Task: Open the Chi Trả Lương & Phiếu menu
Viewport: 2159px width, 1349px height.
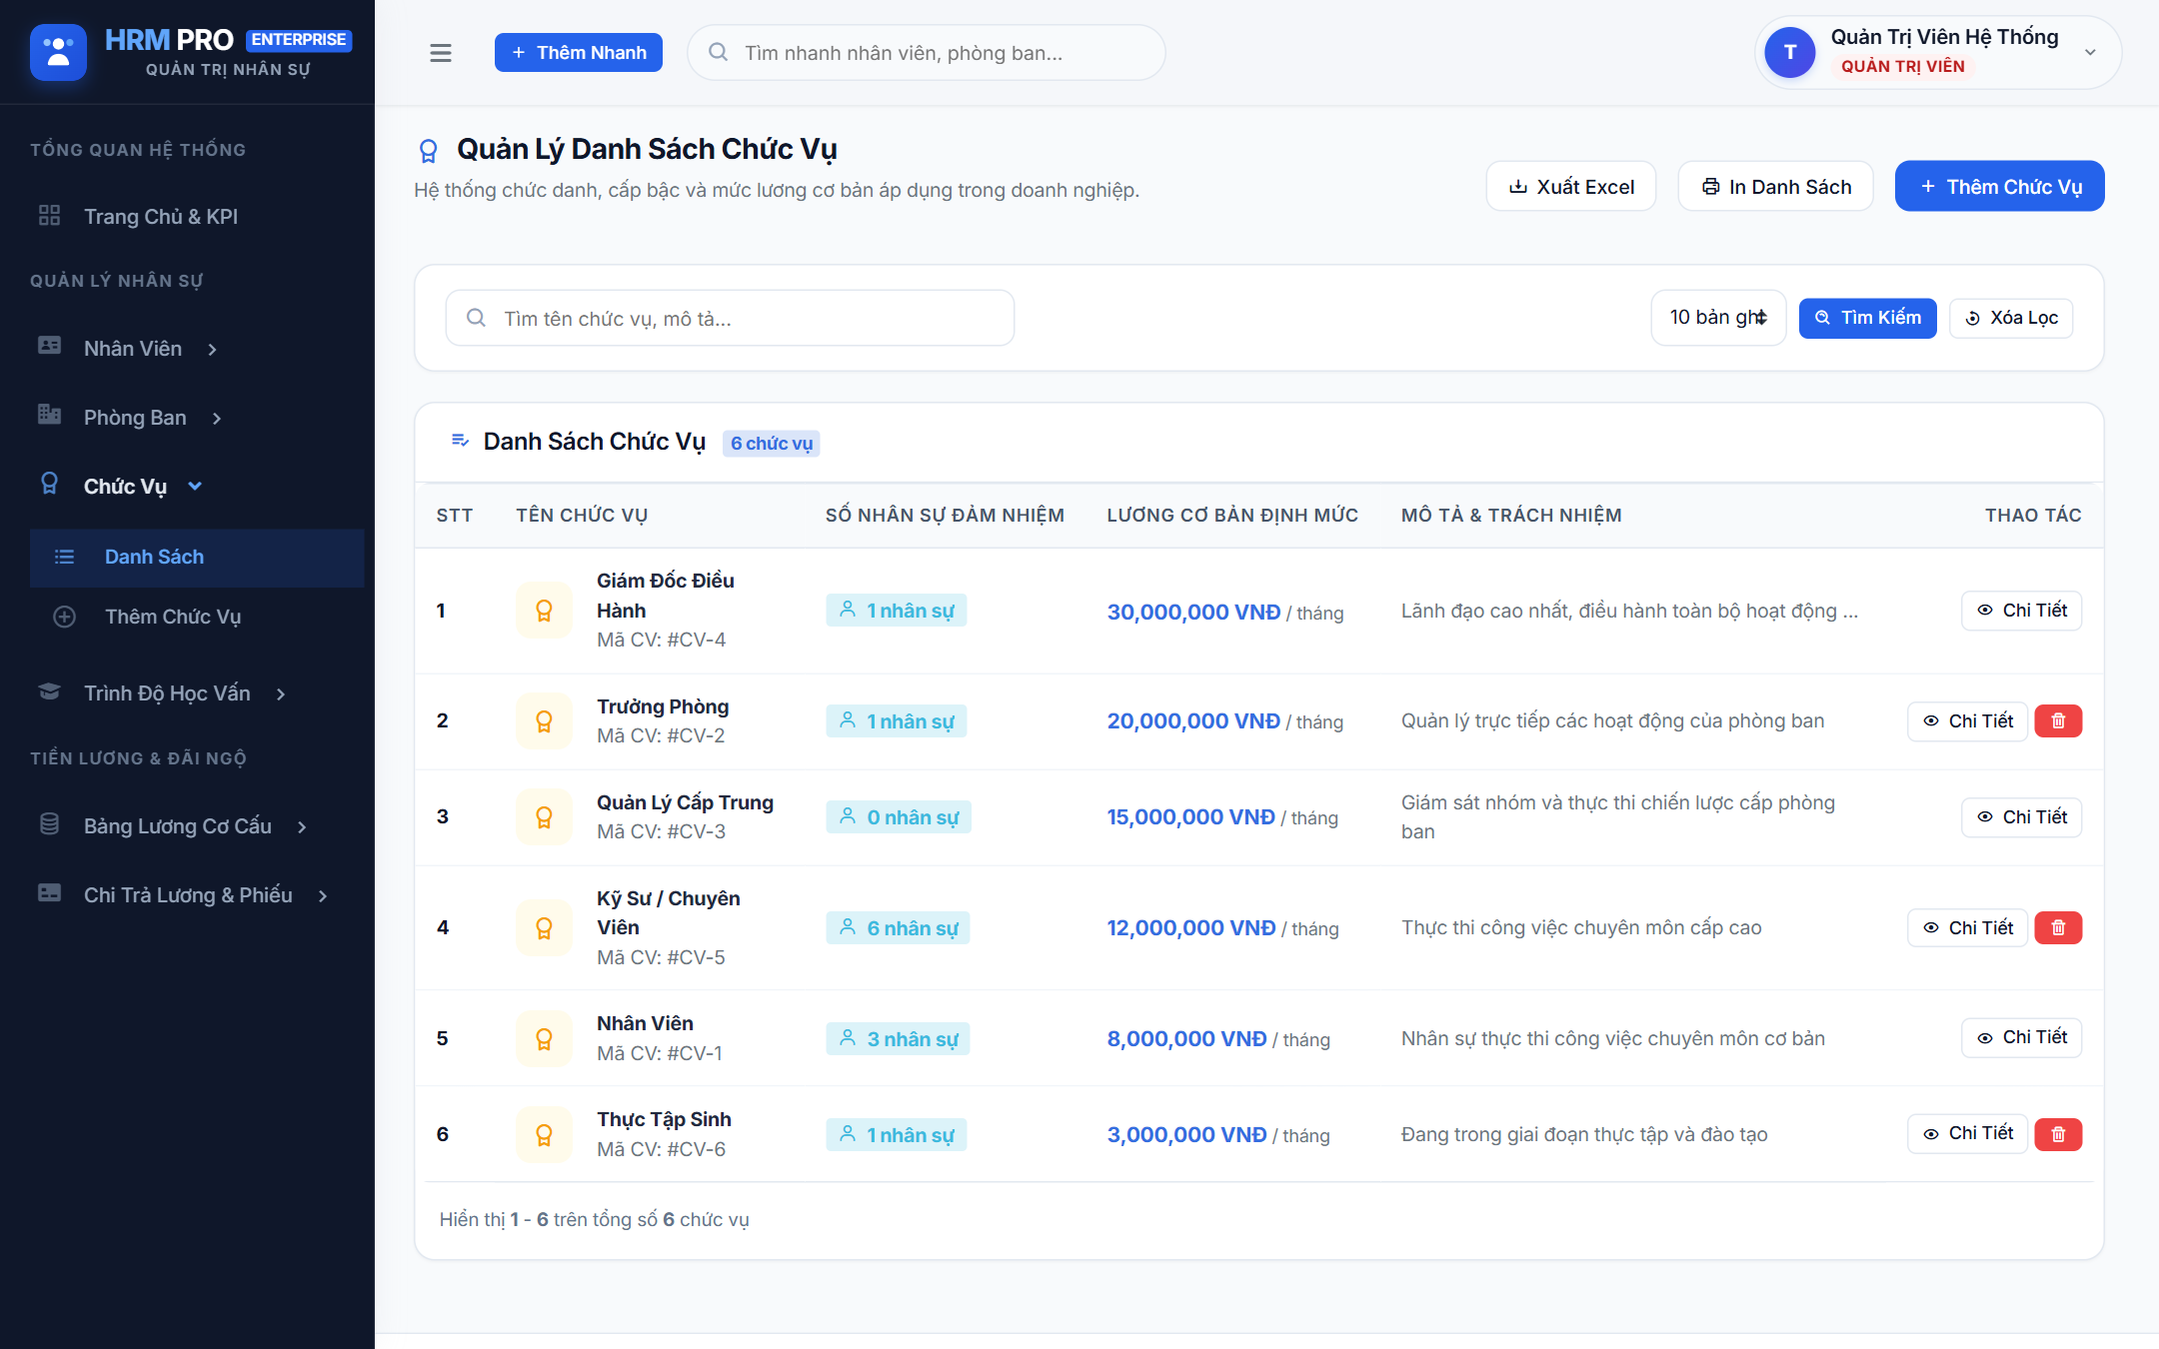Action: tap(187, 895)
